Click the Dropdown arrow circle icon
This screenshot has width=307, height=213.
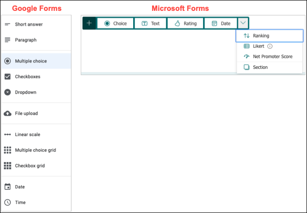click(8, 92)
